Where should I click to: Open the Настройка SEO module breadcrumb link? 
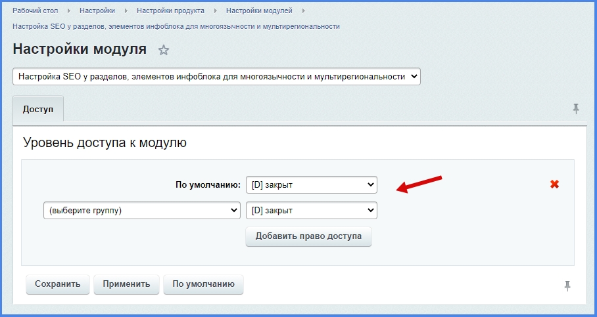pyautogui.click(x=176, y=26)
